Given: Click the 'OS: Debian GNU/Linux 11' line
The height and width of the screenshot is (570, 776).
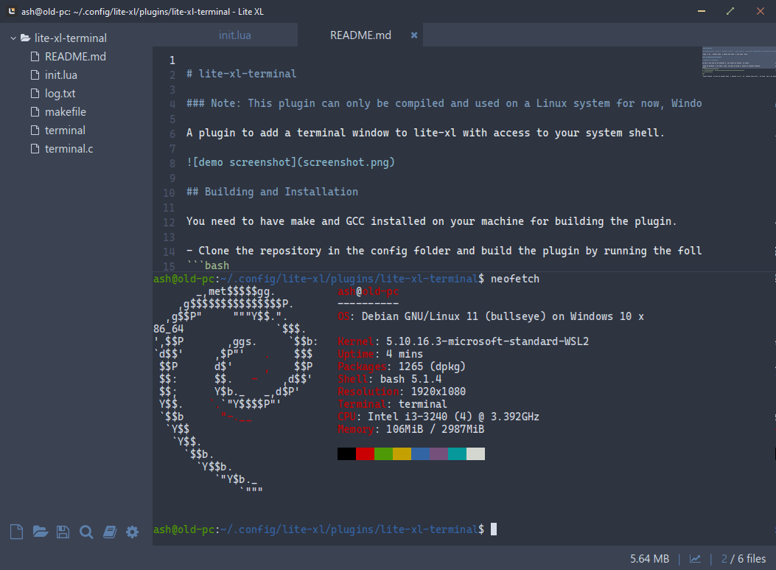Looking at the screenshot, I should tap(491, 316).
